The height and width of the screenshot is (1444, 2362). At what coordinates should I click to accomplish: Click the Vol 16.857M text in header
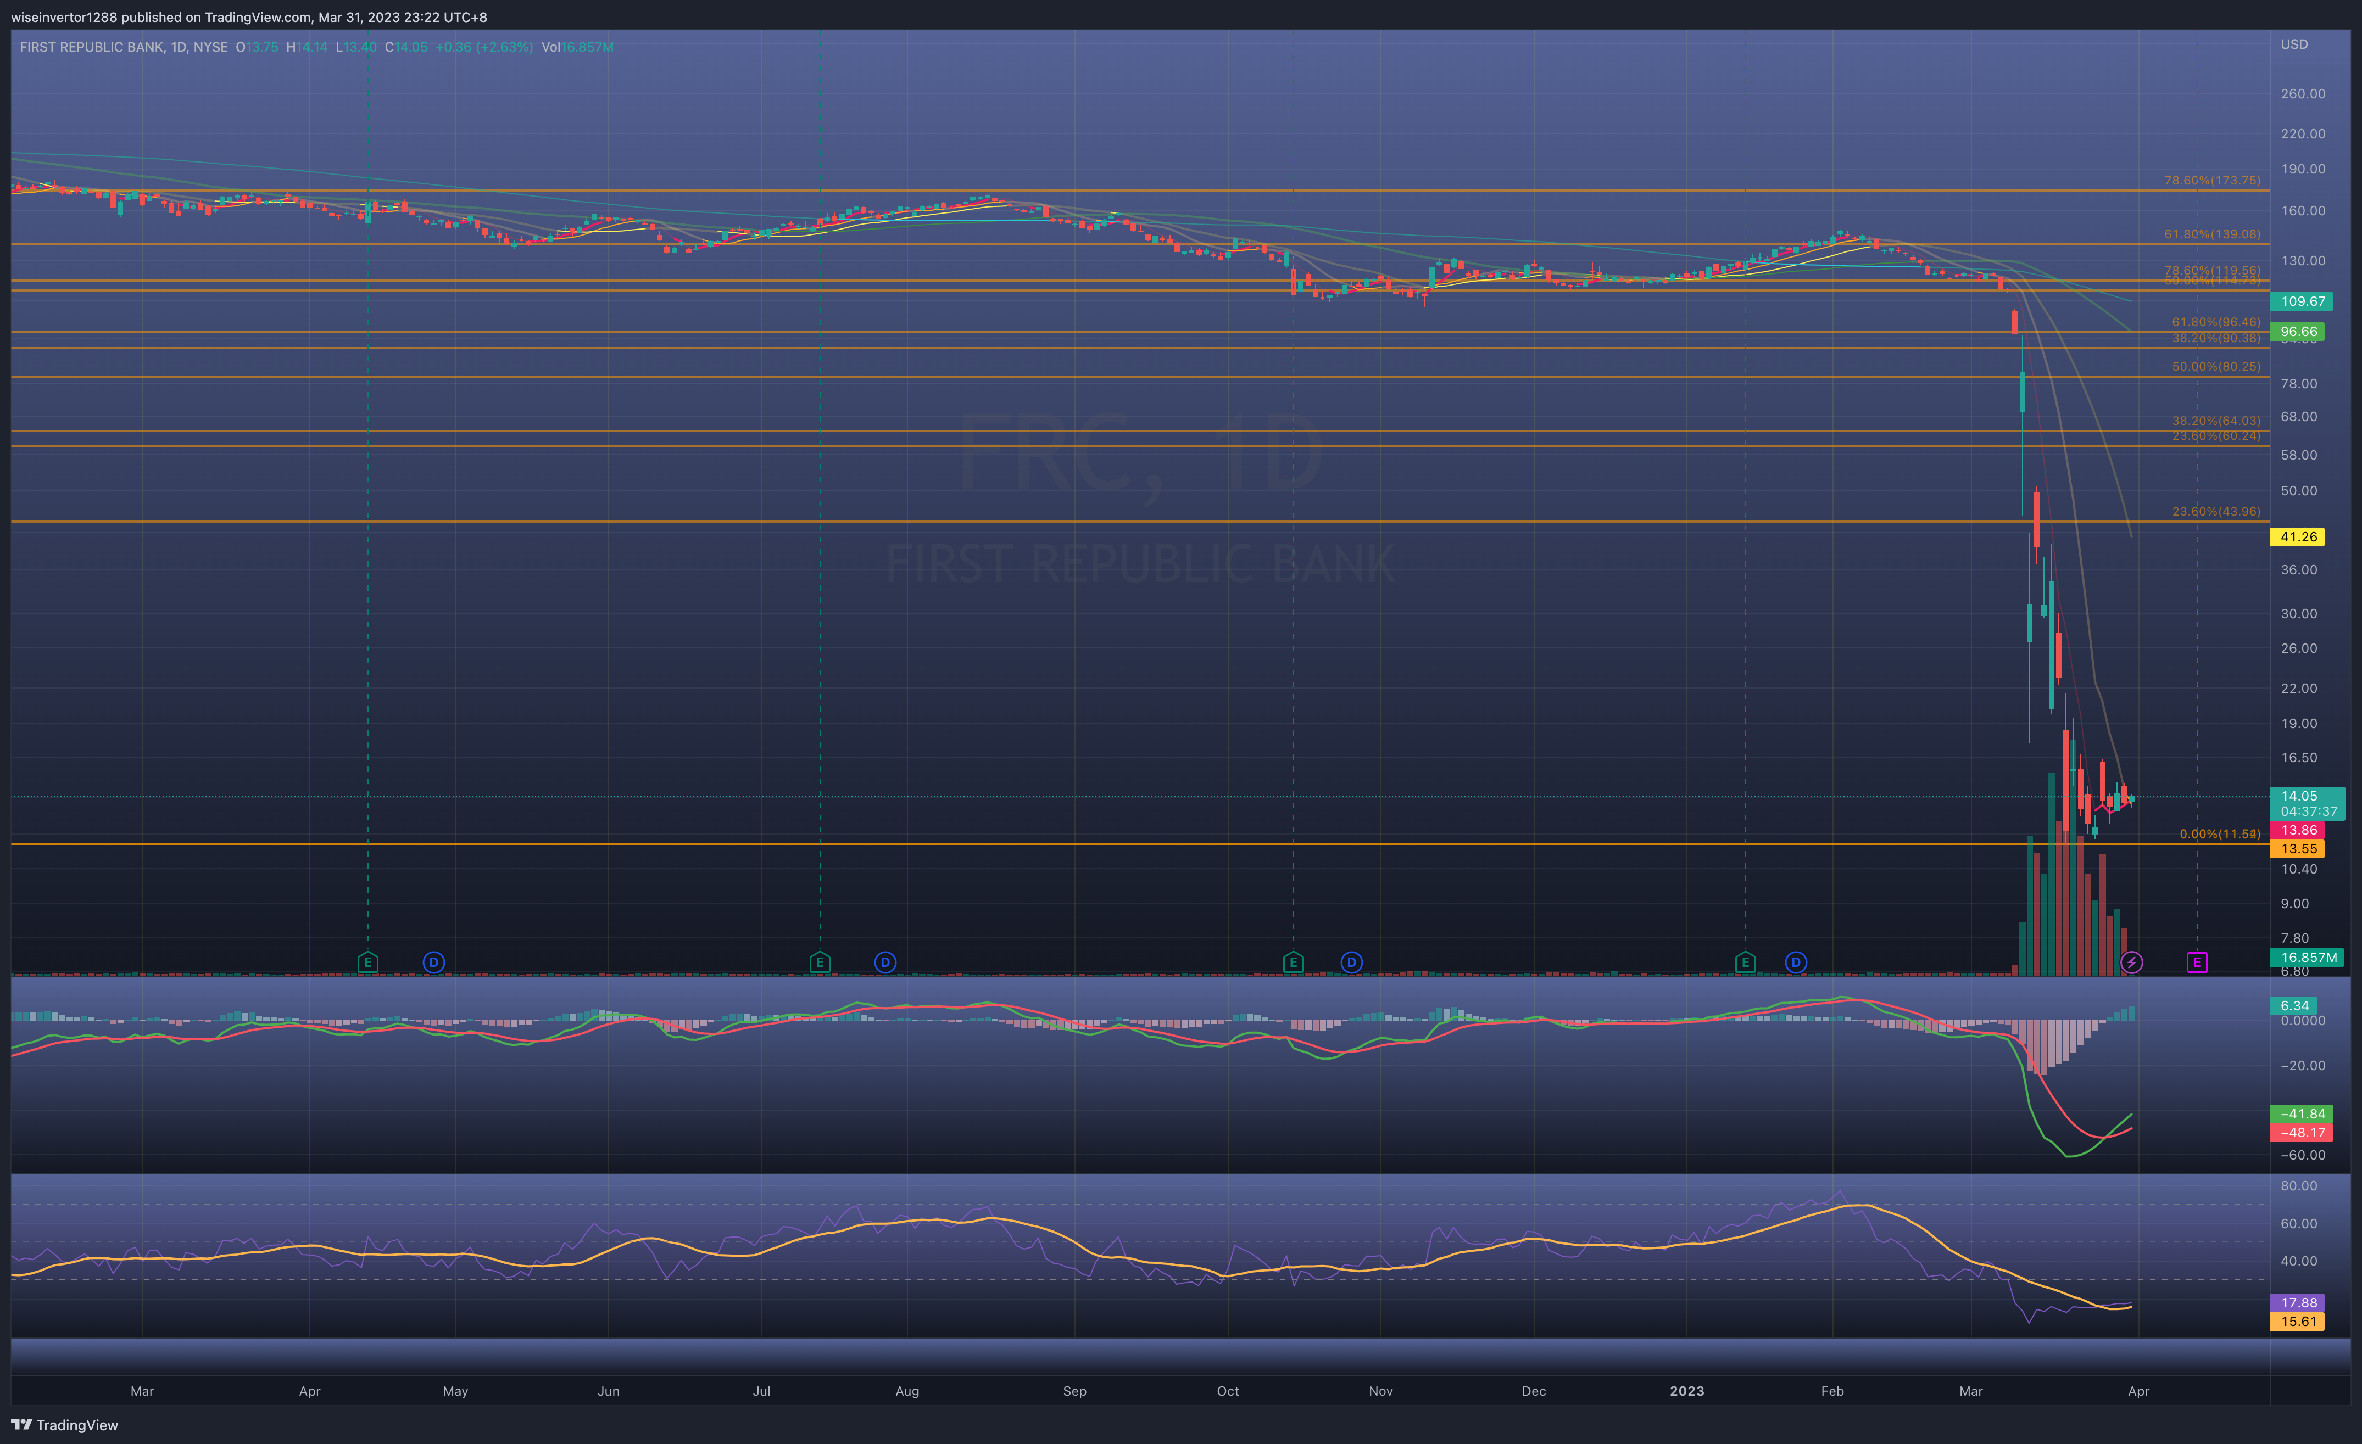577,47
